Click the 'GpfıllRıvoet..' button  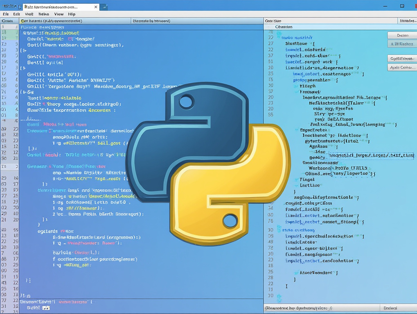coord(402,58)
